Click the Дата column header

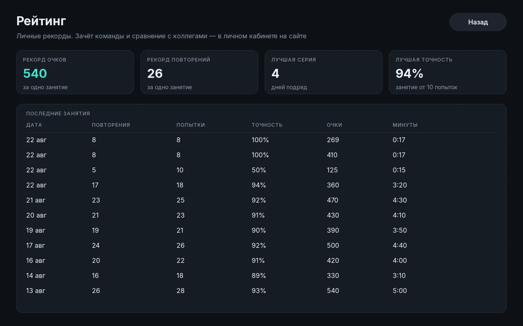click(34, 125)
